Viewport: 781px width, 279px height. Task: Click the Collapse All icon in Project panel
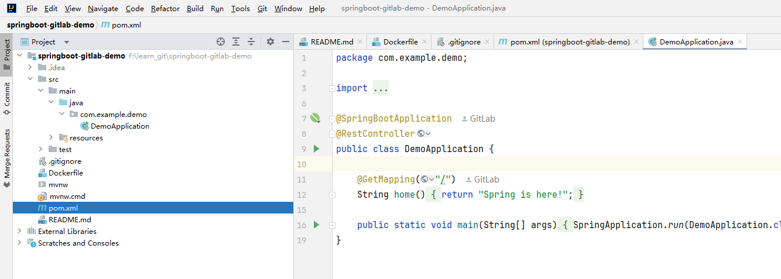251,42
